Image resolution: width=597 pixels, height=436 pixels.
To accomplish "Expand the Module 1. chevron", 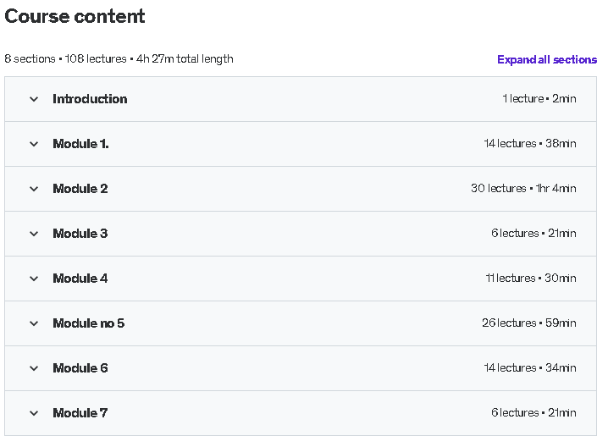I will [34, 144].
